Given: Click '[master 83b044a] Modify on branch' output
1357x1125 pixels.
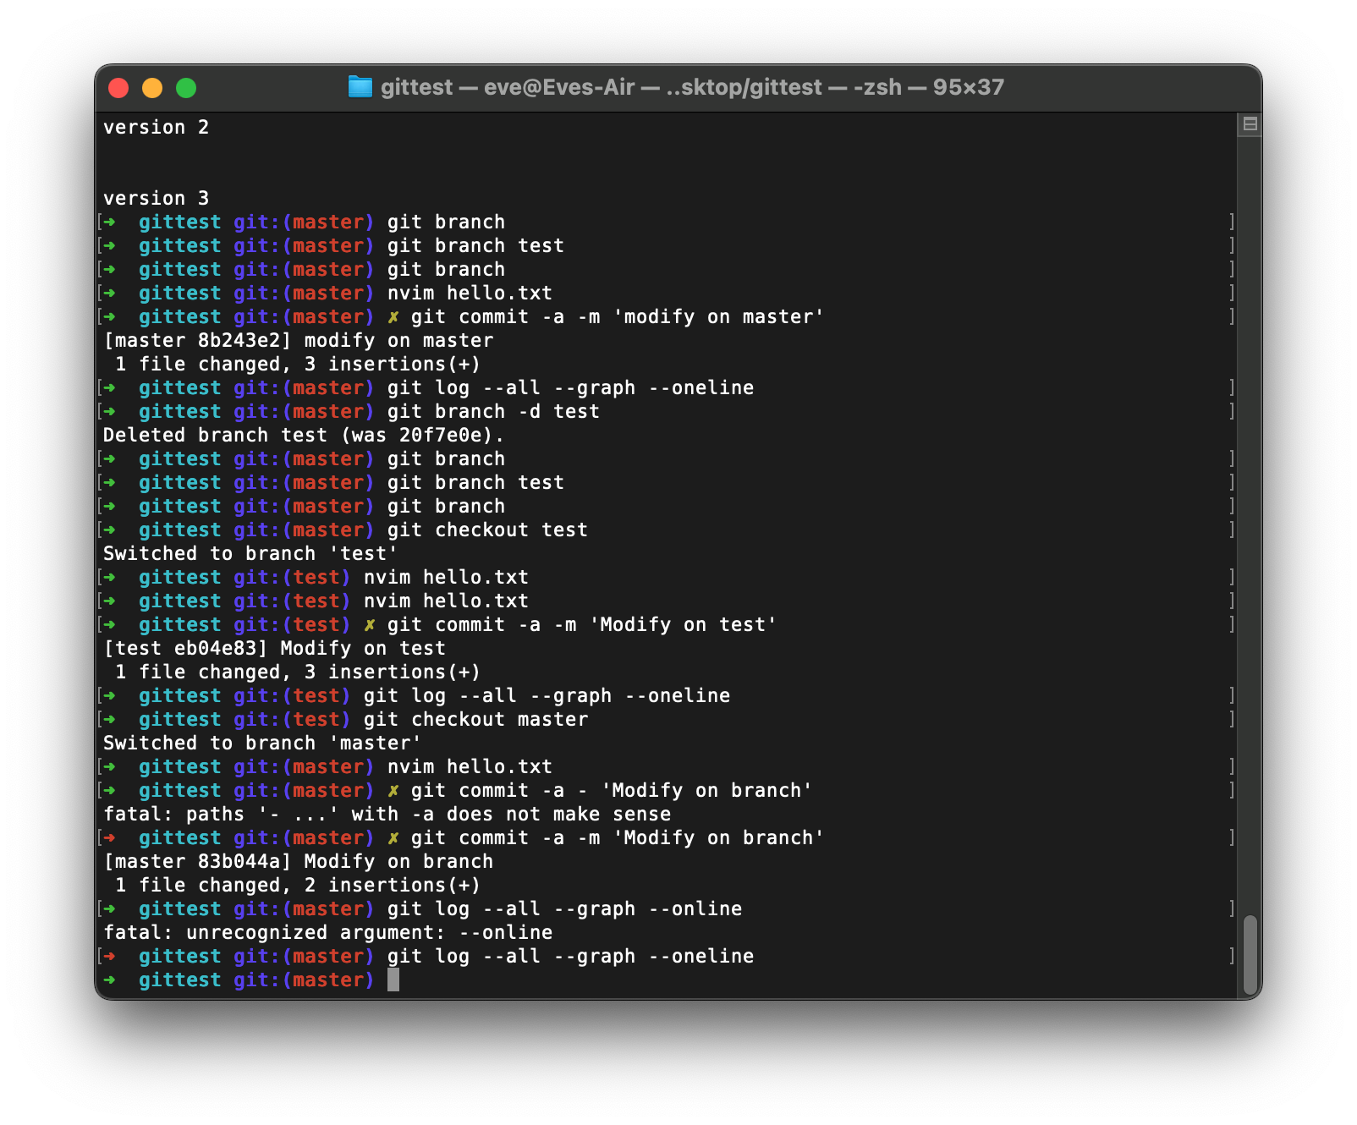Looking at the screenshot, I should pos(298,861).
